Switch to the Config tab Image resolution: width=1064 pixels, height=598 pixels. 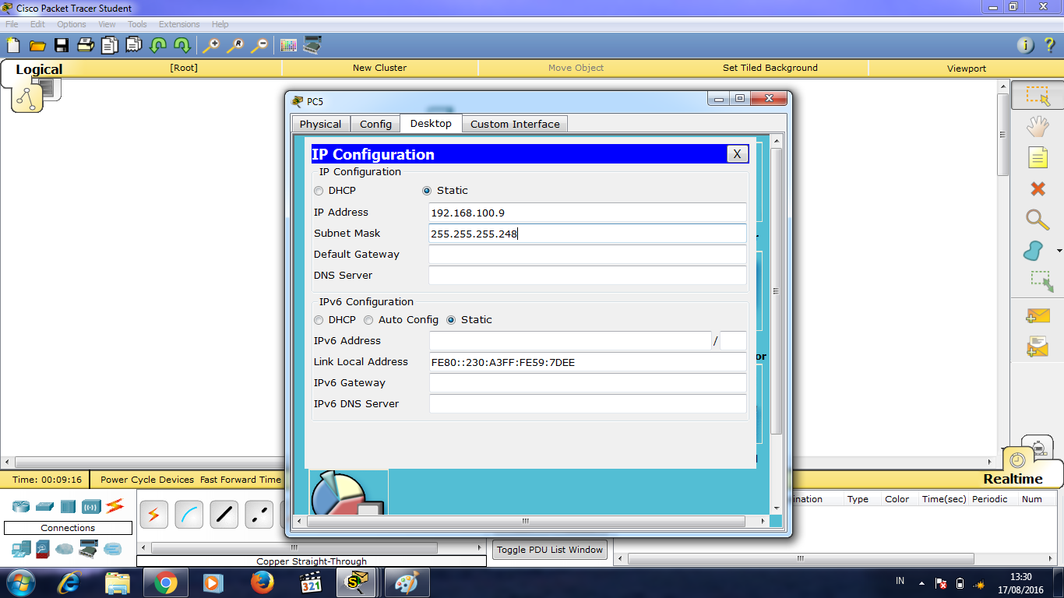375,124
